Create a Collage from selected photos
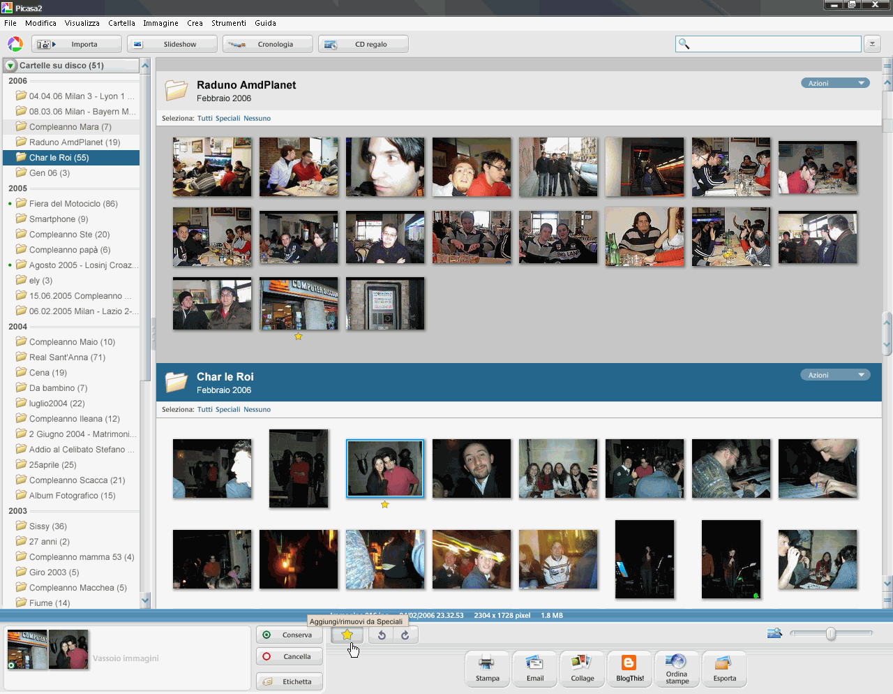 coord(583,669)
